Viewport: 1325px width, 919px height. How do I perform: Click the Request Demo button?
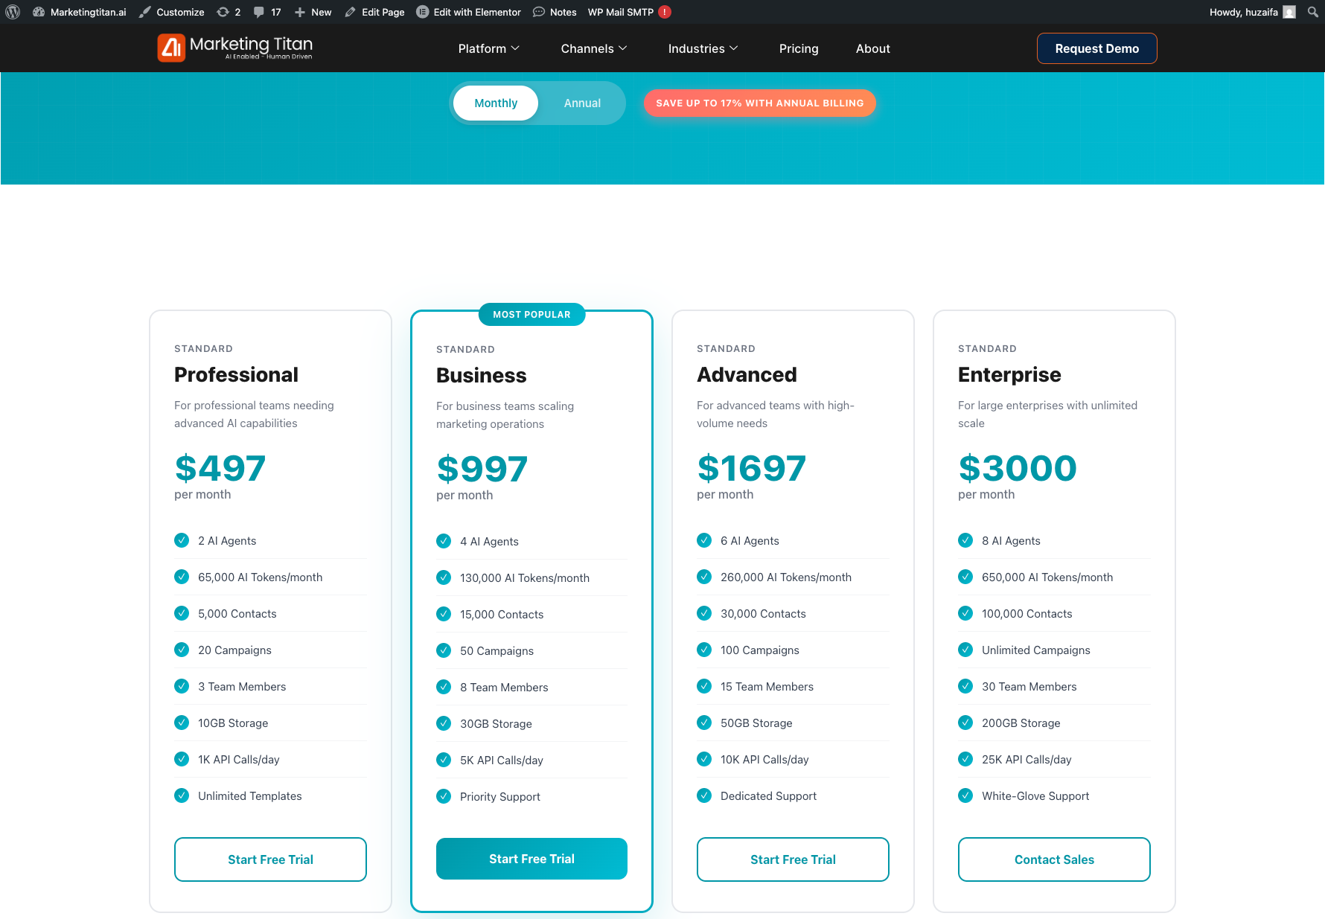point(1096,48)
